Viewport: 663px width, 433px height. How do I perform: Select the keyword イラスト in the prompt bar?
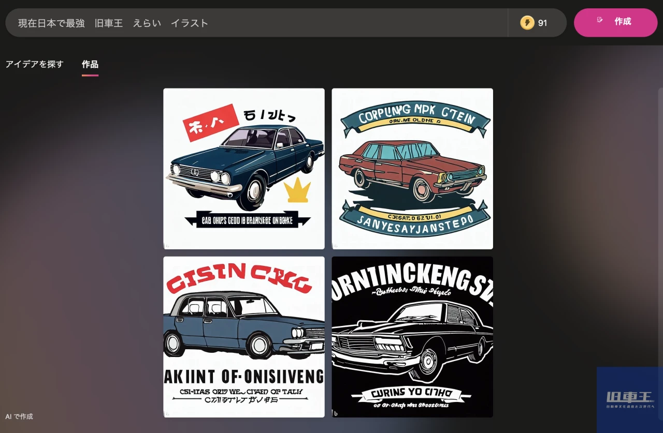click(190, 23)
